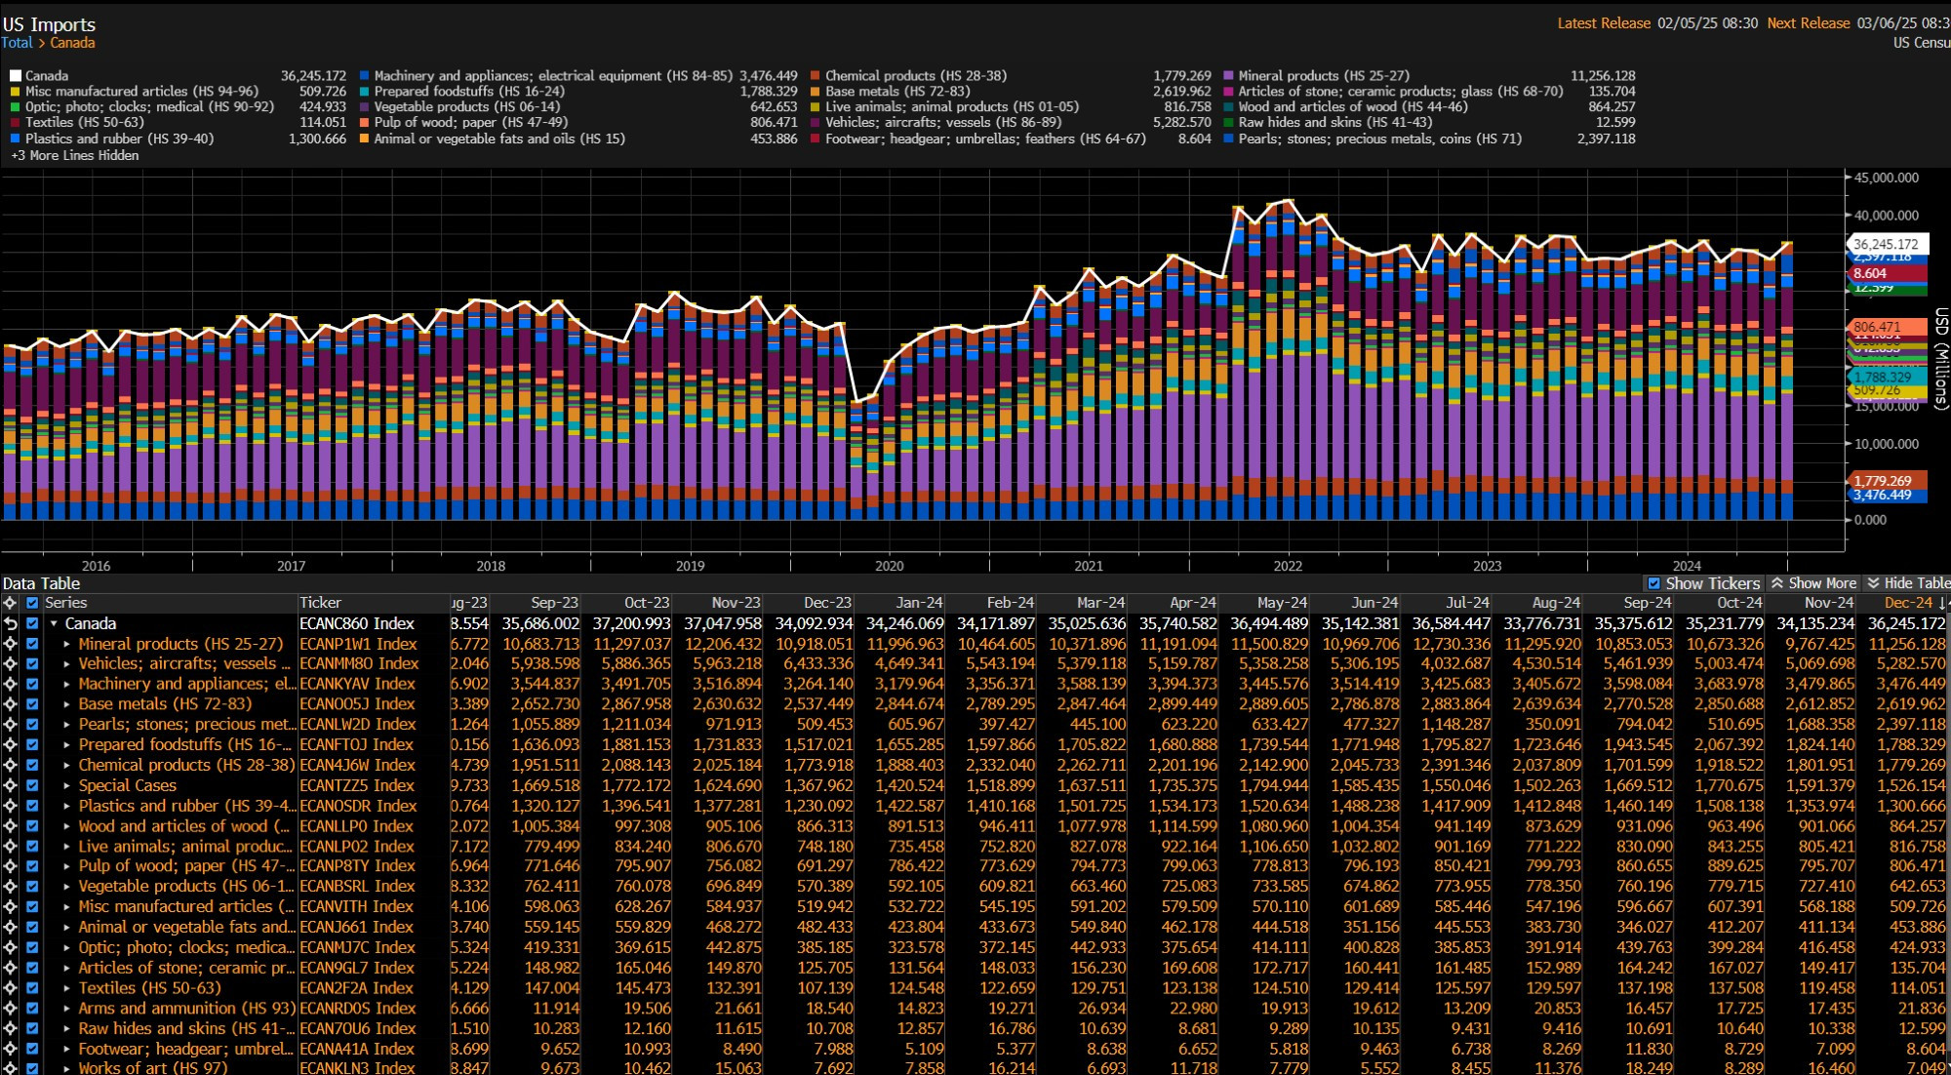Click the Canada breadcrumb link
This screenshot has height=1075, width=1951.
pyautogui.click(x=72, y=43)
